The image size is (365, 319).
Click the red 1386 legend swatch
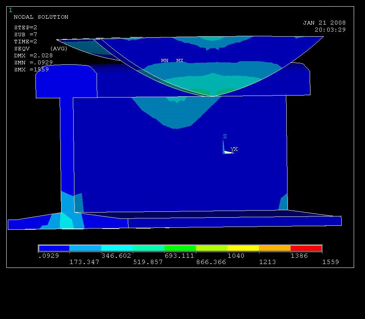click(x=306, y=248)
